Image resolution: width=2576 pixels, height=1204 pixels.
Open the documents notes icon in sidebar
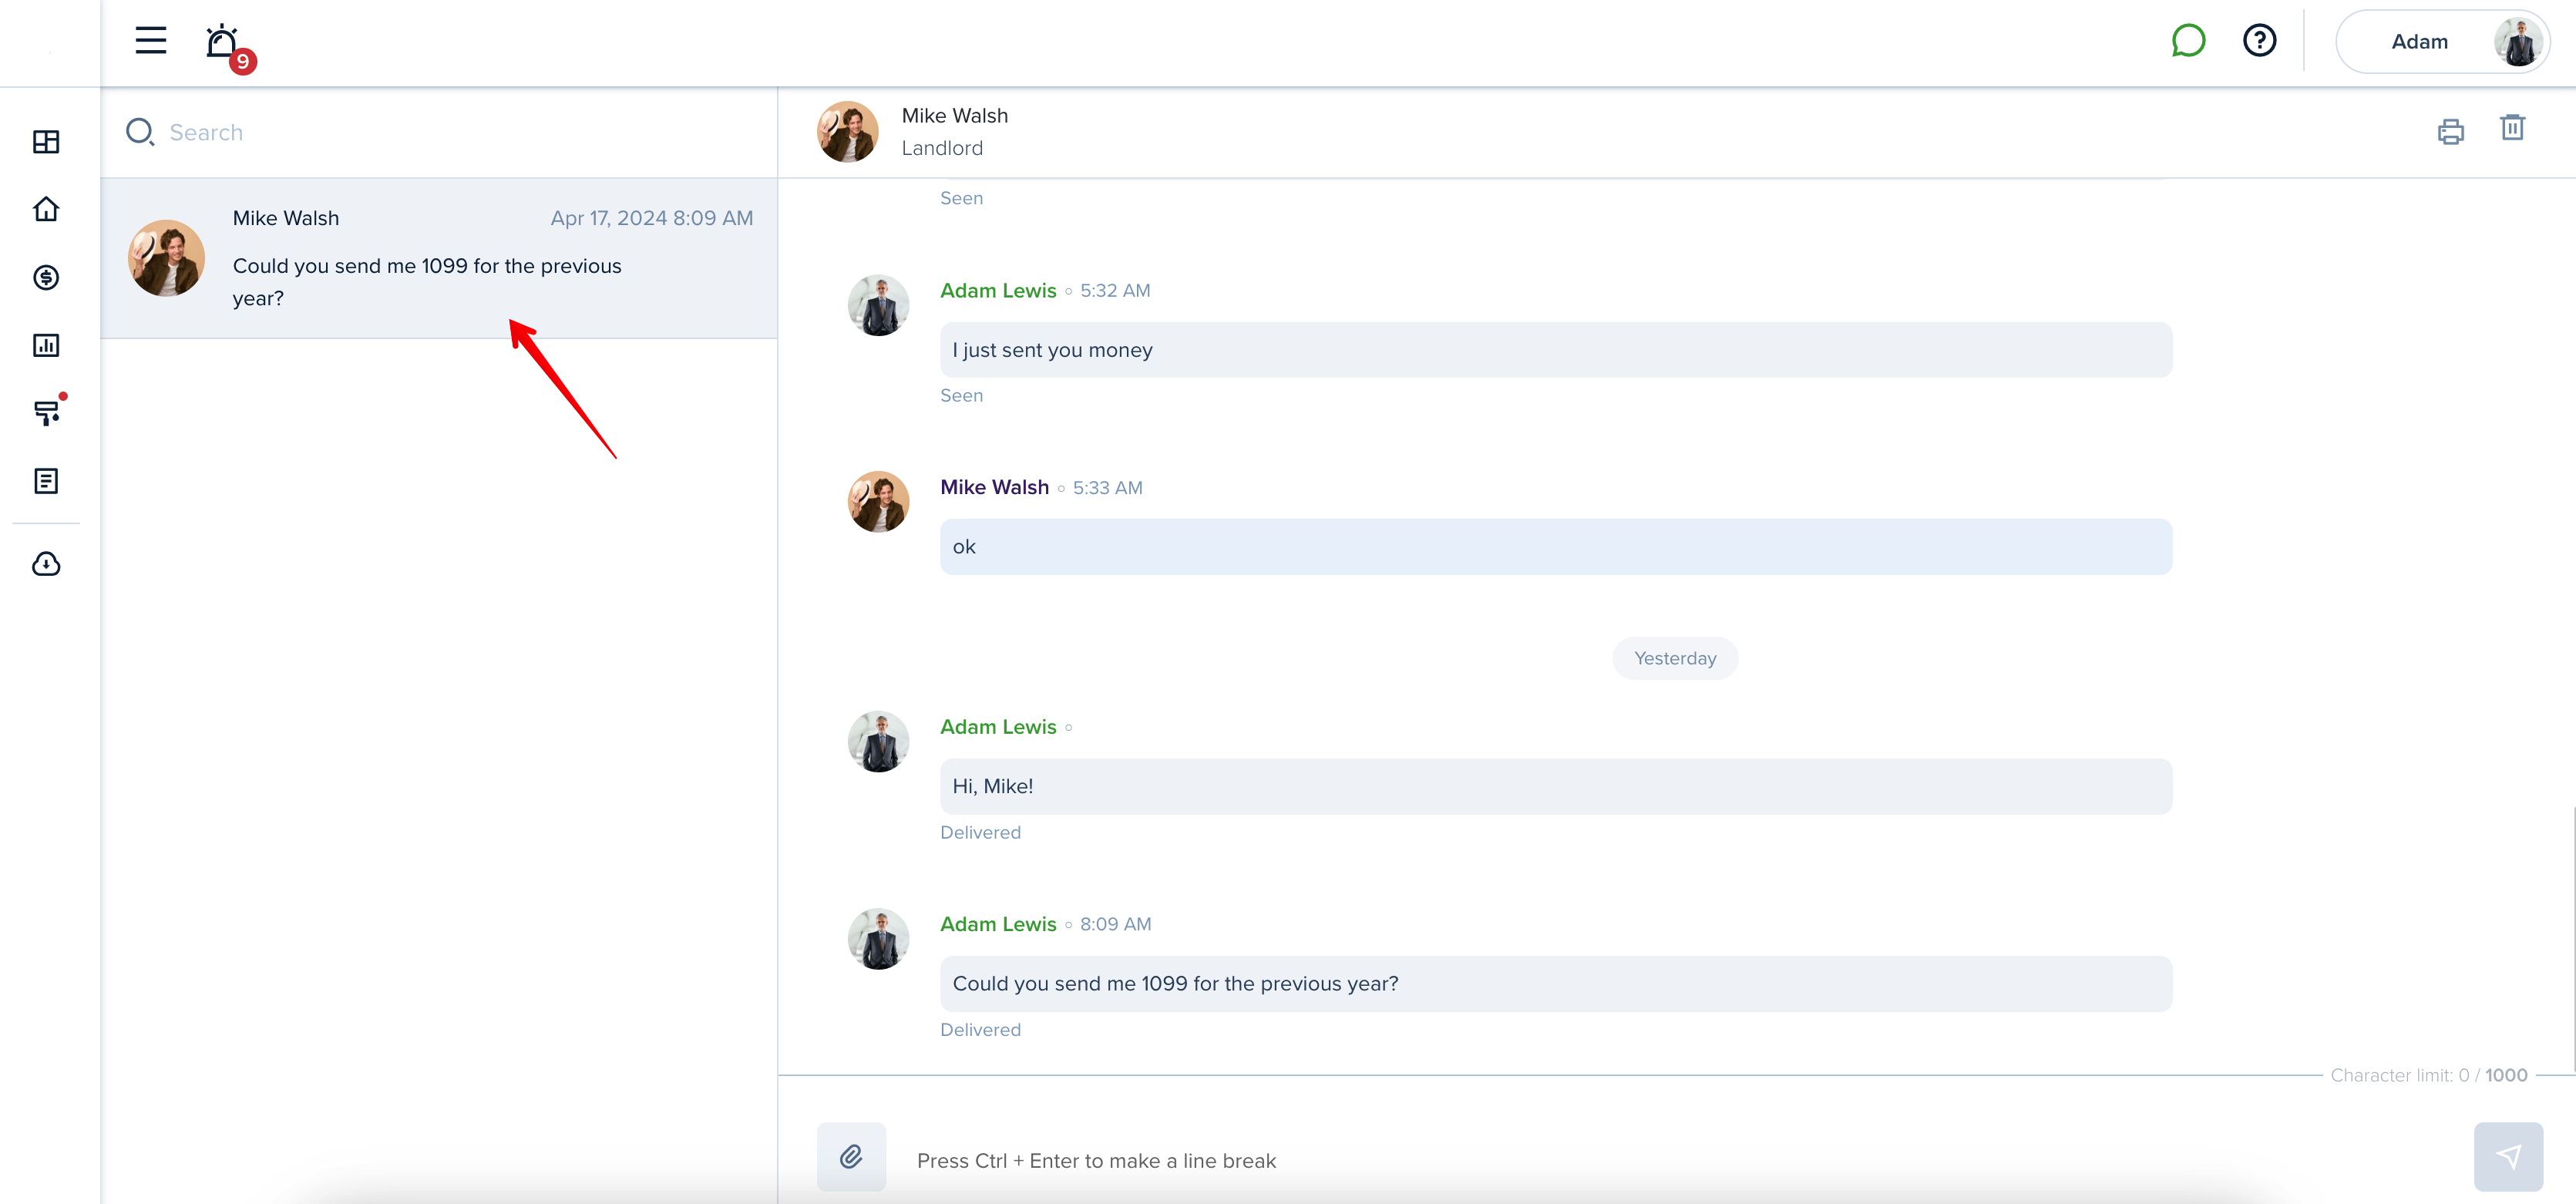coord(46,481)
